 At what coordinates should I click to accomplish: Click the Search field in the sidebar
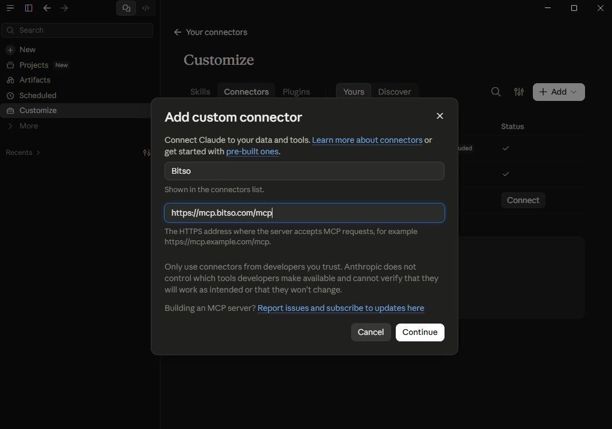[77, 30]
